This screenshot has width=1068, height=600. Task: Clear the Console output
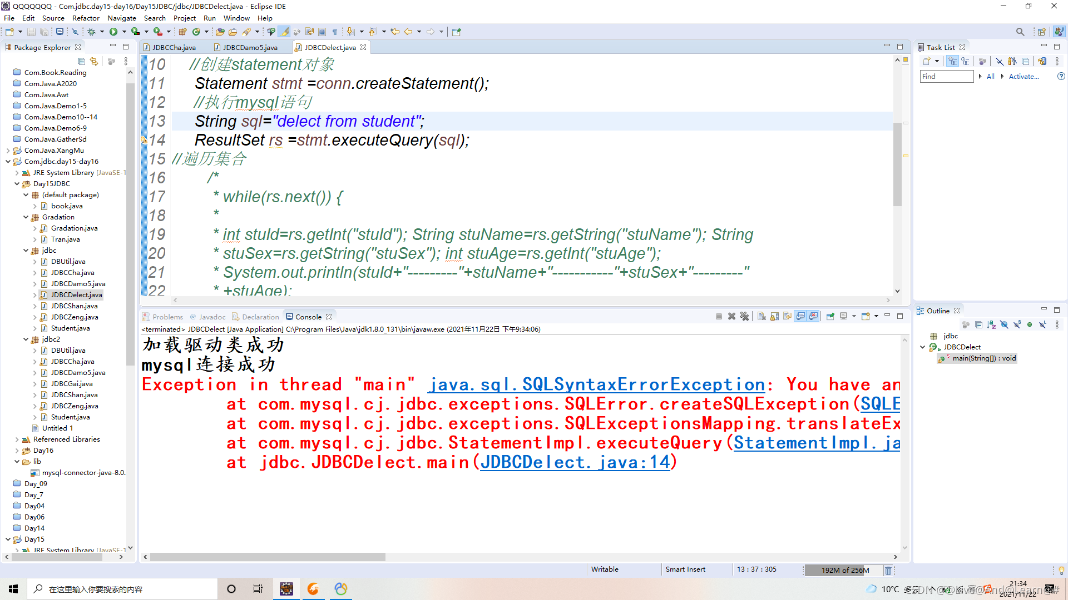coord(761,317)
